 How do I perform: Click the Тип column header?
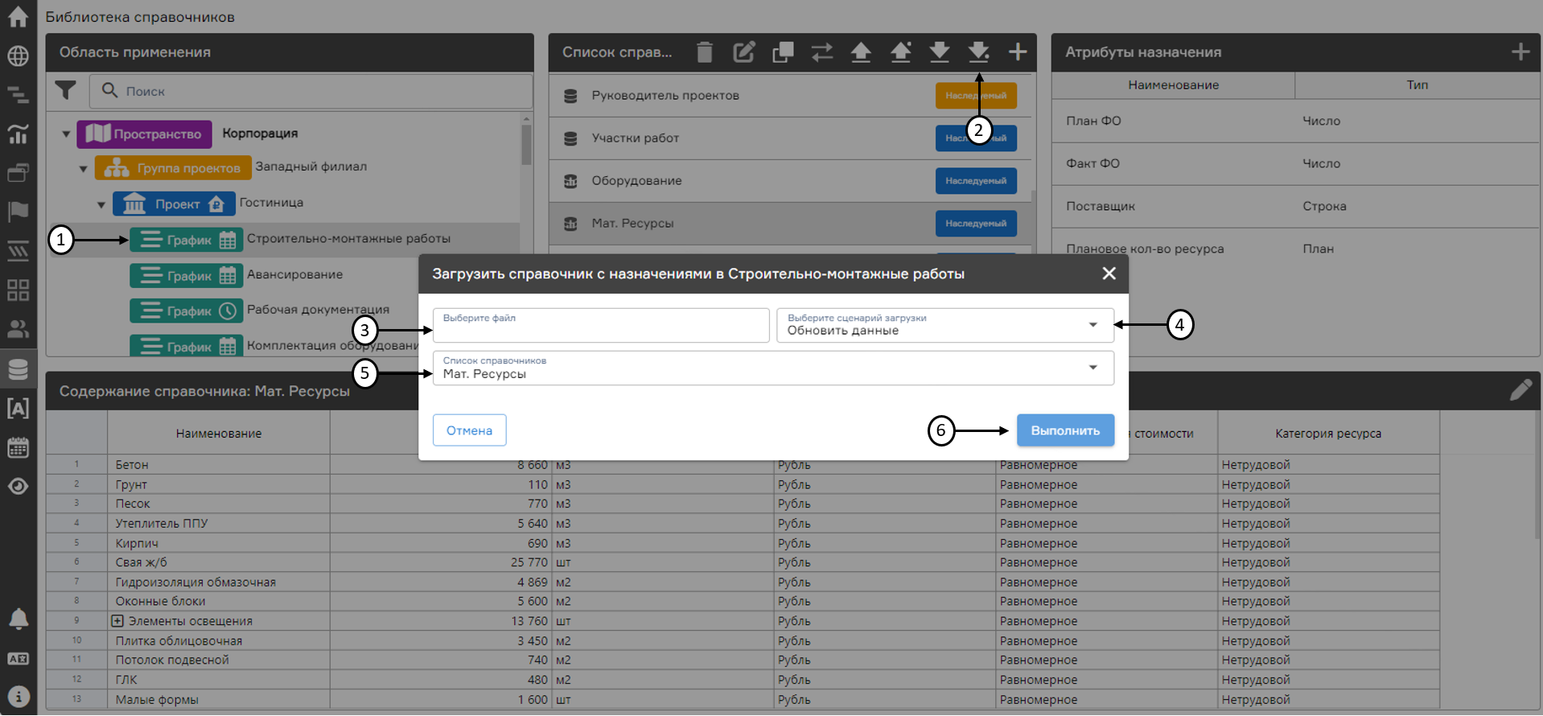pos(1417,84)
